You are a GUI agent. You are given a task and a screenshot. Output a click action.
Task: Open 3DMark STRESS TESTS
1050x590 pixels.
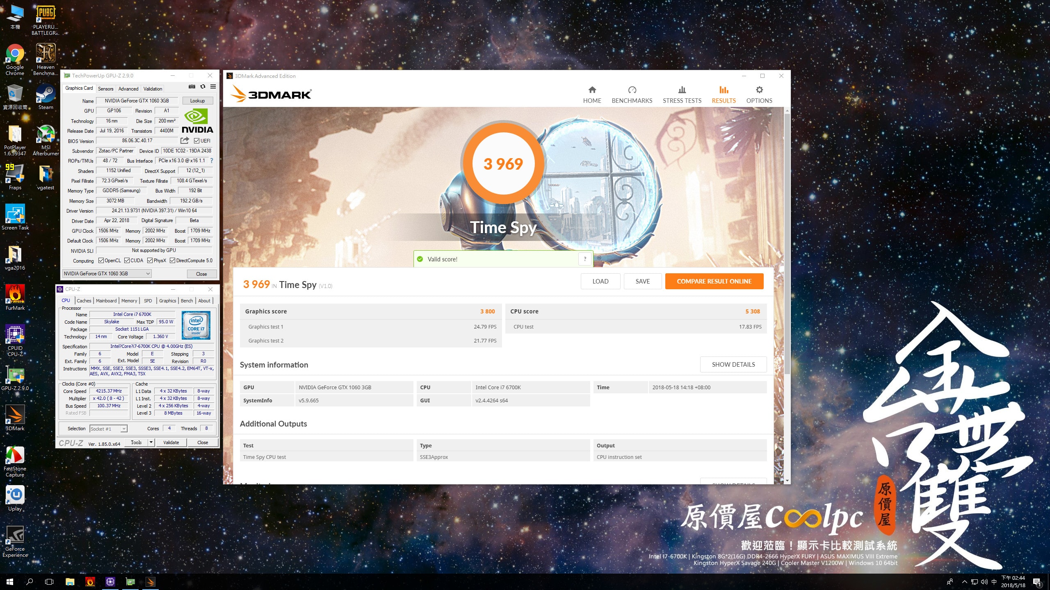[x=682, y=95]
